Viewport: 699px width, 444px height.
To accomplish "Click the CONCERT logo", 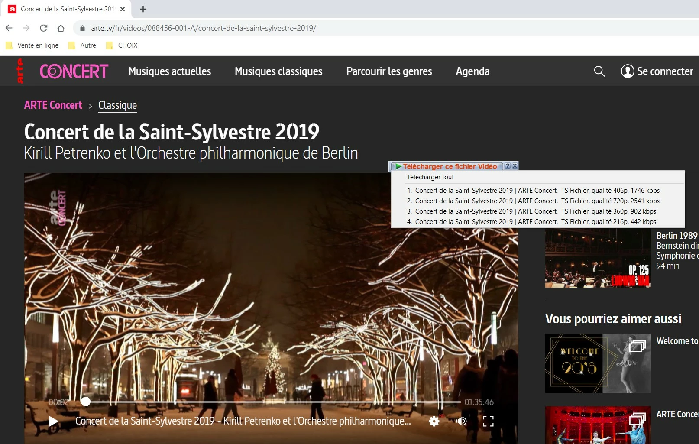I will pos(74,71).
